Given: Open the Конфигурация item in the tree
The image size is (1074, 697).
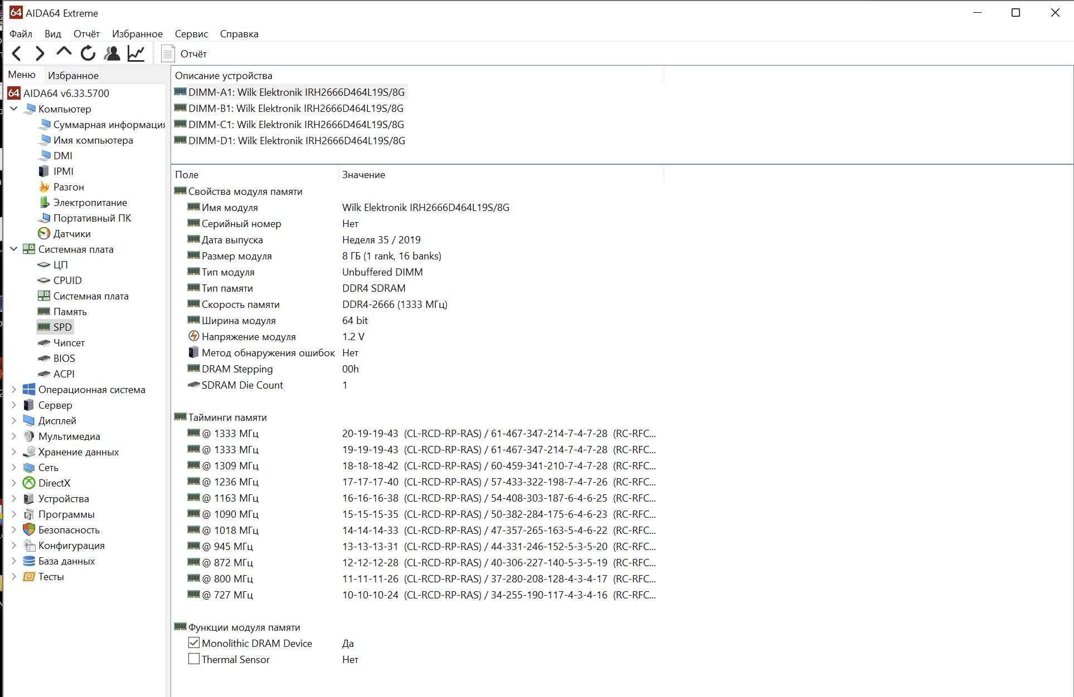Looking at the screenshot, I should click(x=64, y=545).
